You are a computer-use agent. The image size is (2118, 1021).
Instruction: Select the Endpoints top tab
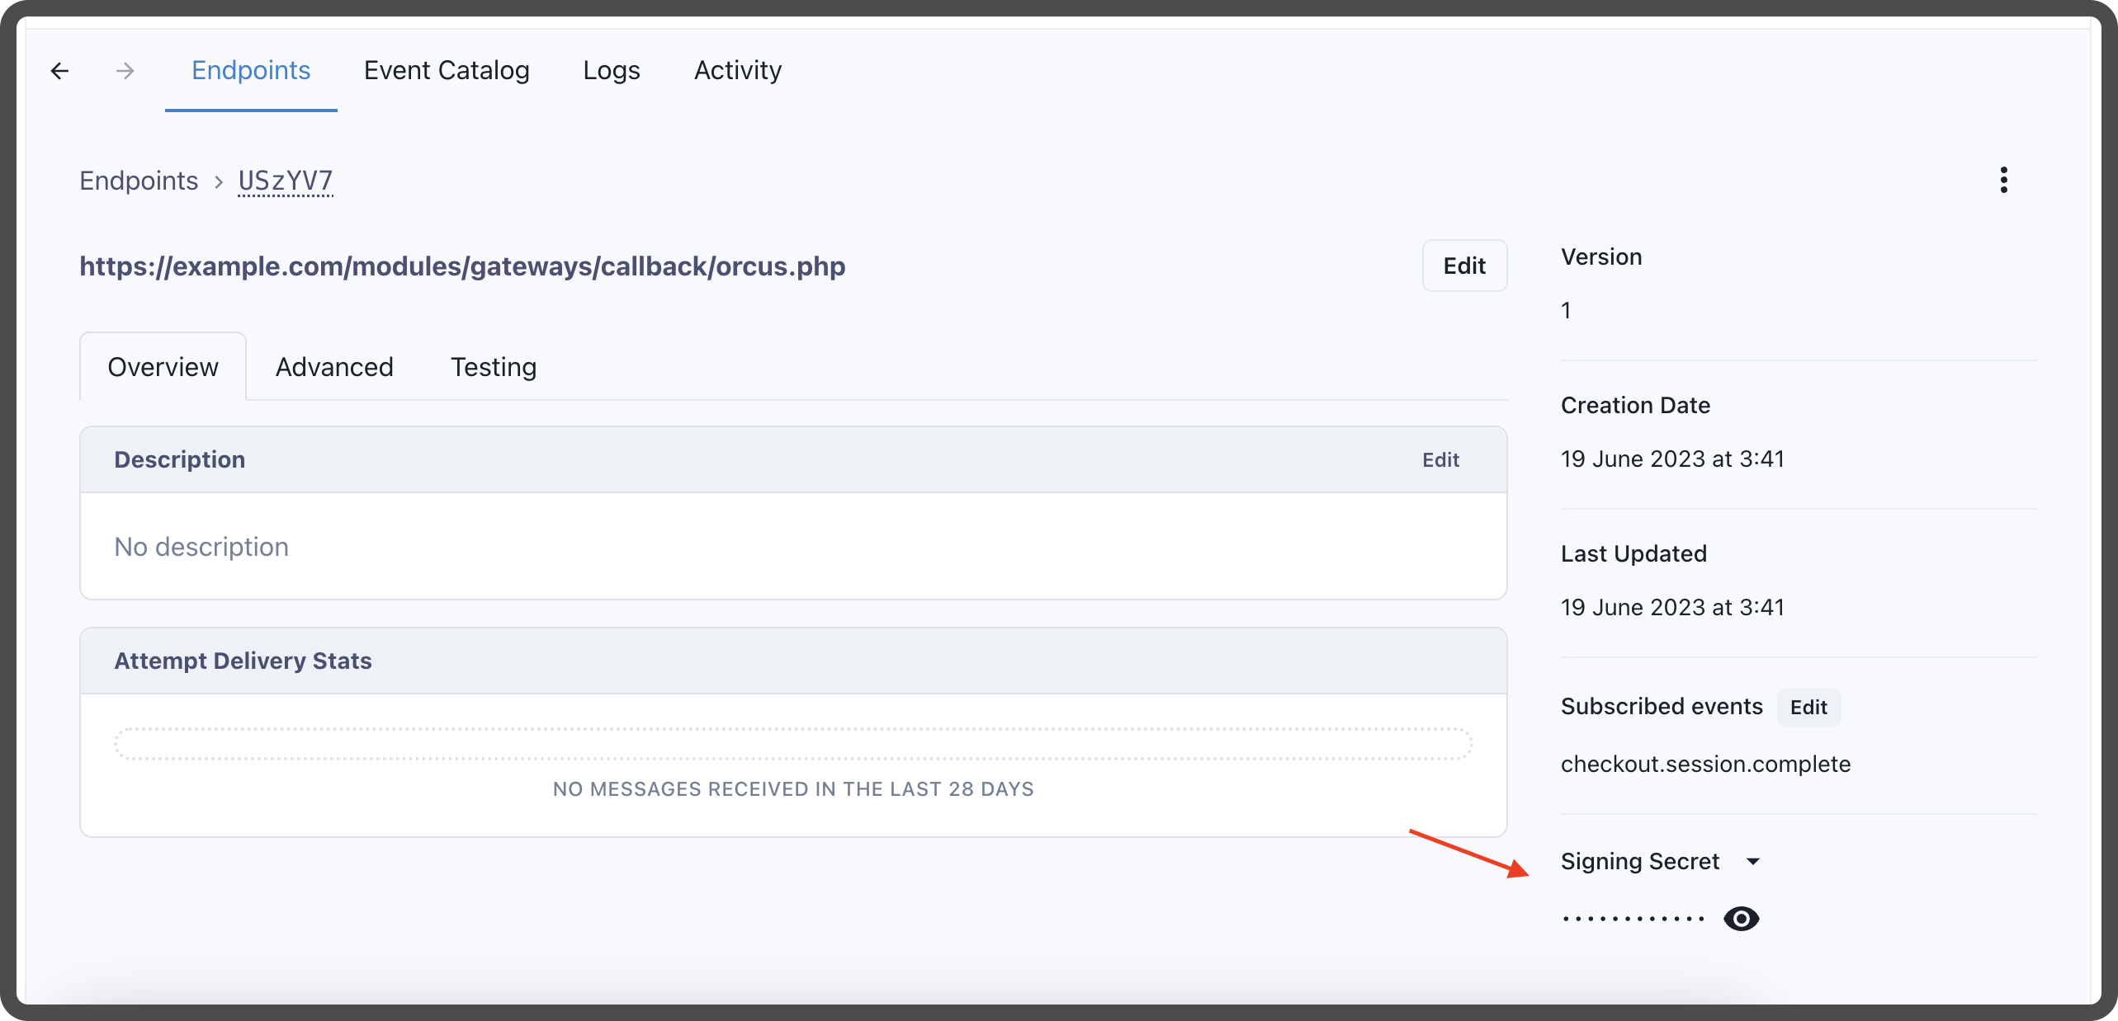pyautogui.click(x=251, y=71)
